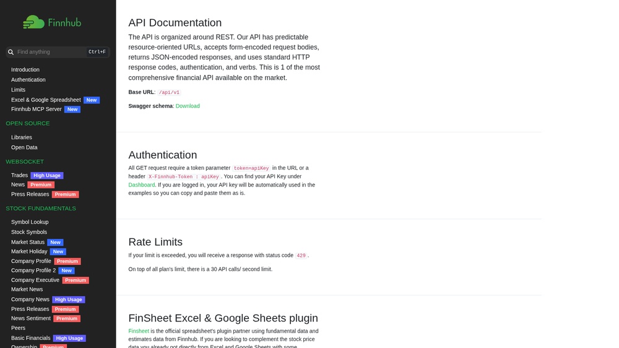Open Company Executive entry
This screenshot has height=348, width=619.
click(35, 280)
